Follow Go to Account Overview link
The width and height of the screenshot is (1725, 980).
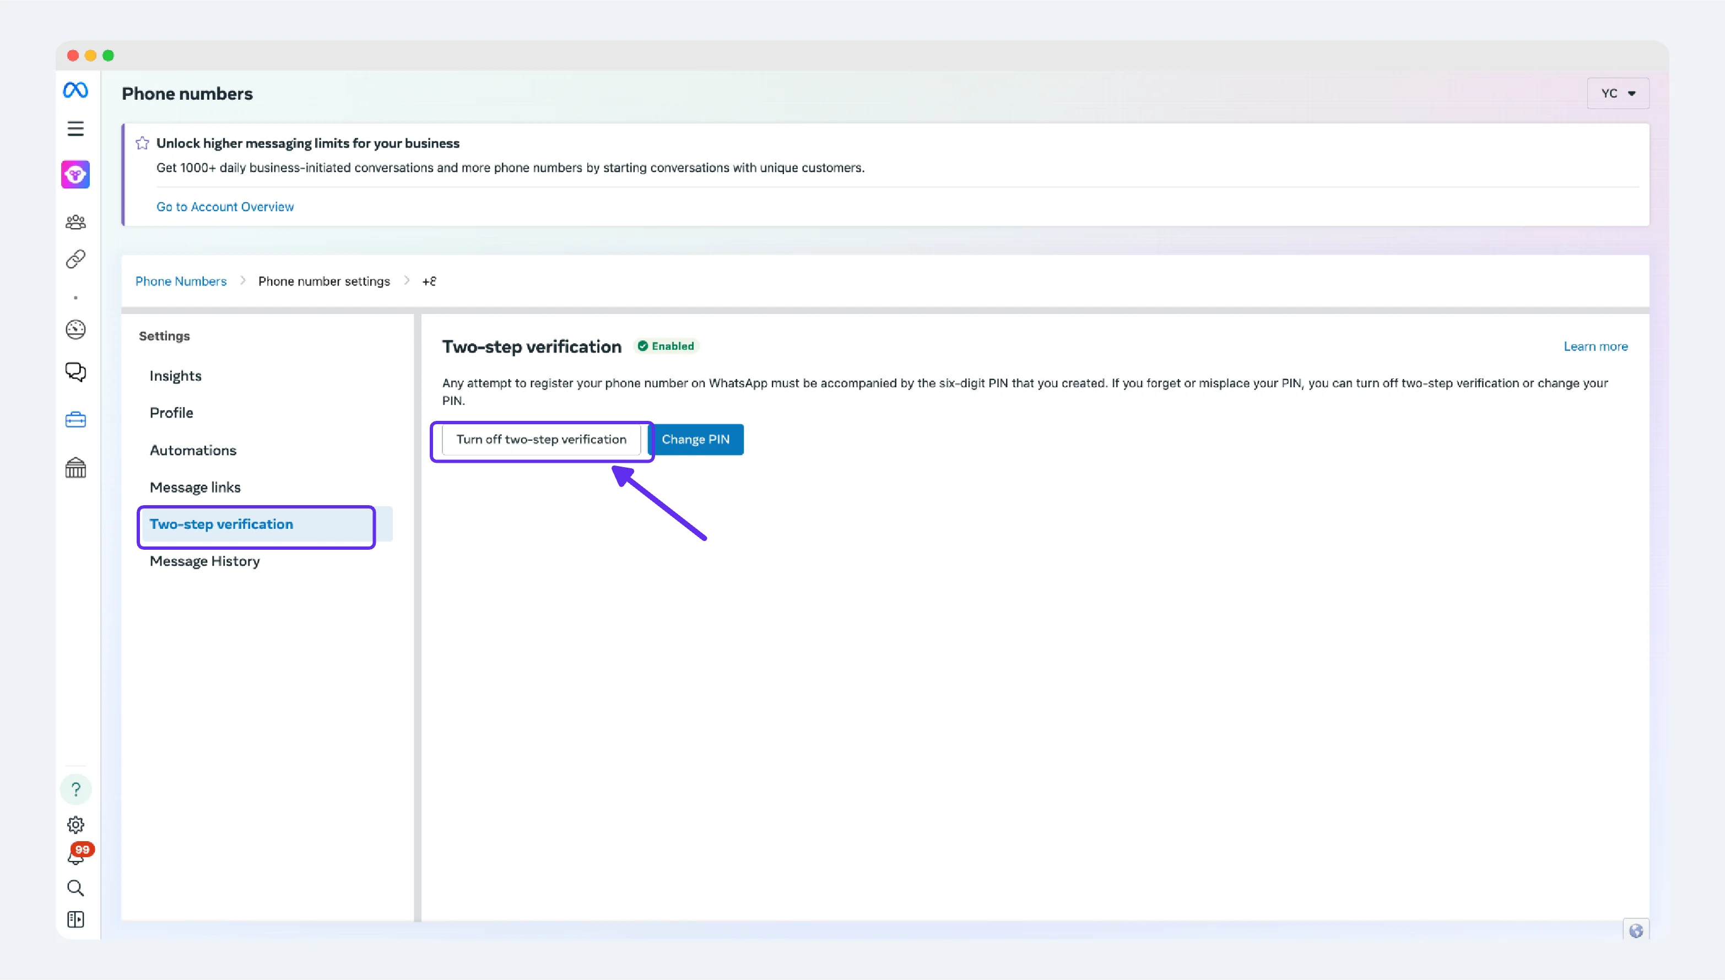pyautogui.click(x=225, y=207)
